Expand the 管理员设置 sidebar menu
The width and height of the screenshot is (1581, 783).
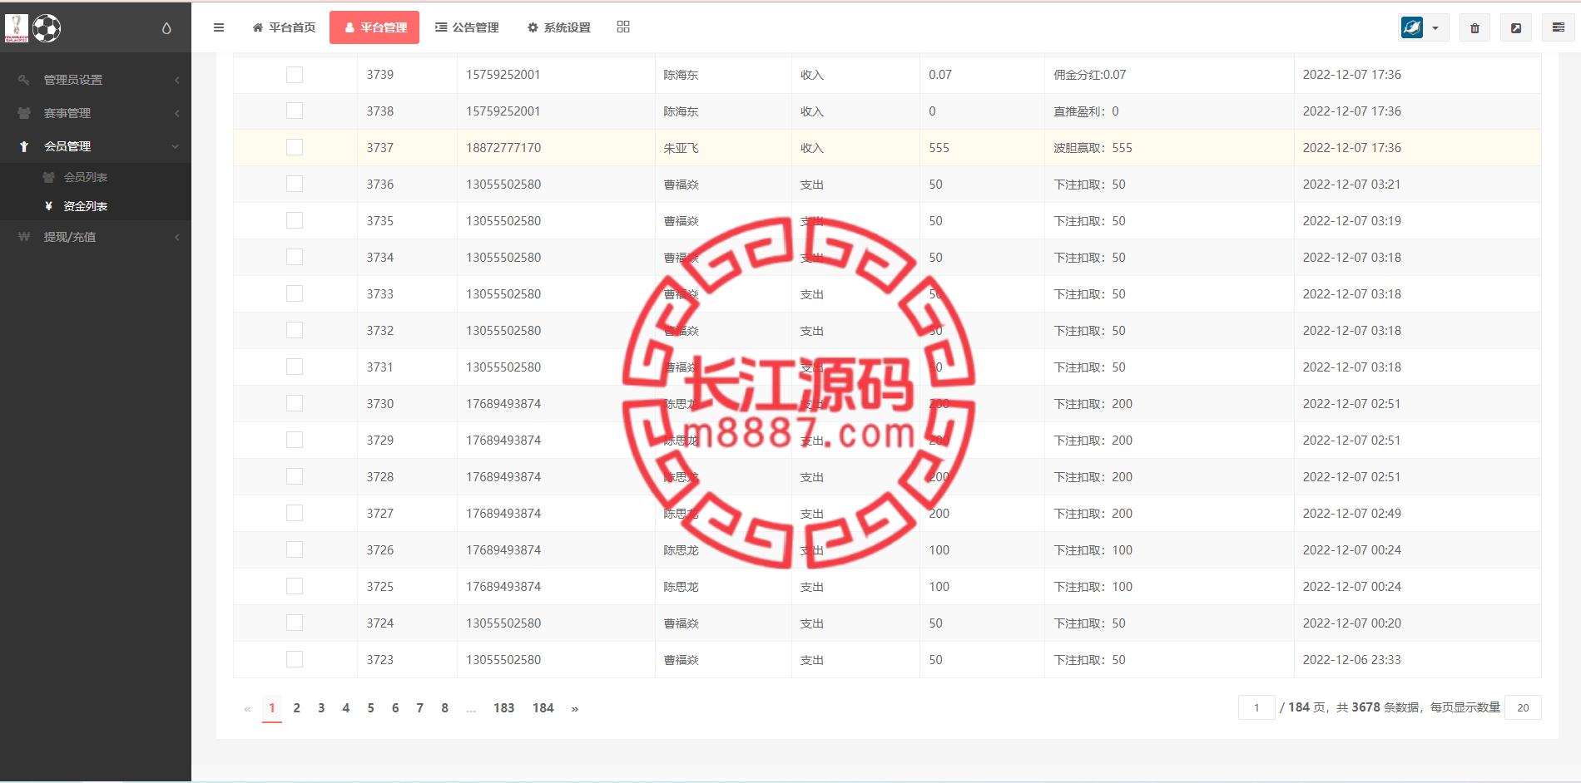96,80
